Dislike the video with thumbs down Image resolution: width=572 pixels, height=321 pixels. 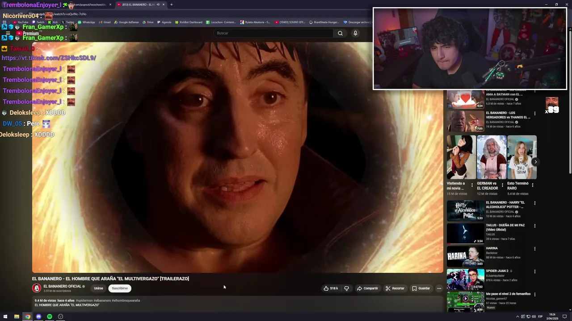(x=347, y=288)
